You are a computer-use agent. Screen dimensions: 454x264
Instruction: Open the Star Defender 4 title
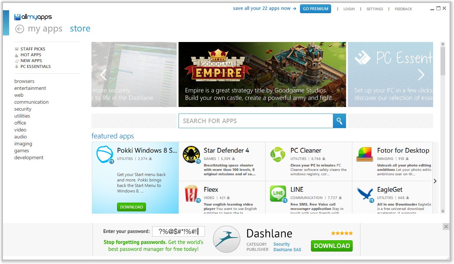(x=226, y=150)
